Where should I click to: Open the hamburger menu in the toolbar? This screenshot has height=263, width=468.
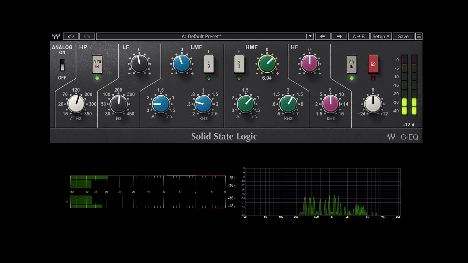419,36
